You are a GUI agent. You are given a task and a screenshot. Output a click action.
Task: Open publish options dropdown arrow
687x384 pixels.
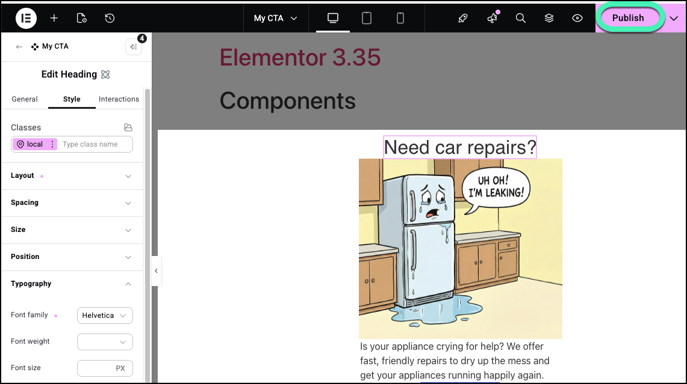tap(674, 18)
